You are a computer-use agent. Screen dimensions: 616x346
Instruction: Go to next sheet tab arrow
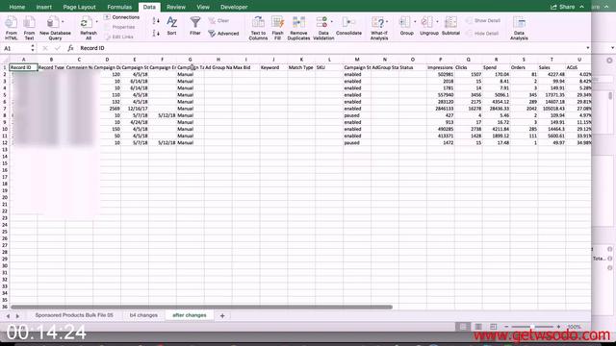[17, 316]
